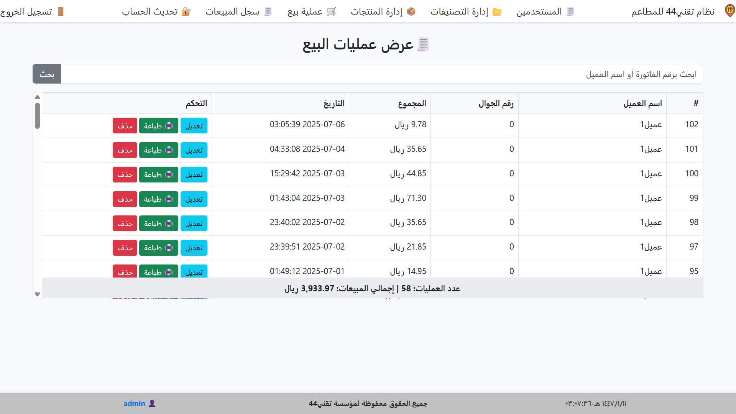Screen dimensions: 736x414
Task: Click نظام تقني44 للمطاعم brand link
Action: click(x=673, y=11)
